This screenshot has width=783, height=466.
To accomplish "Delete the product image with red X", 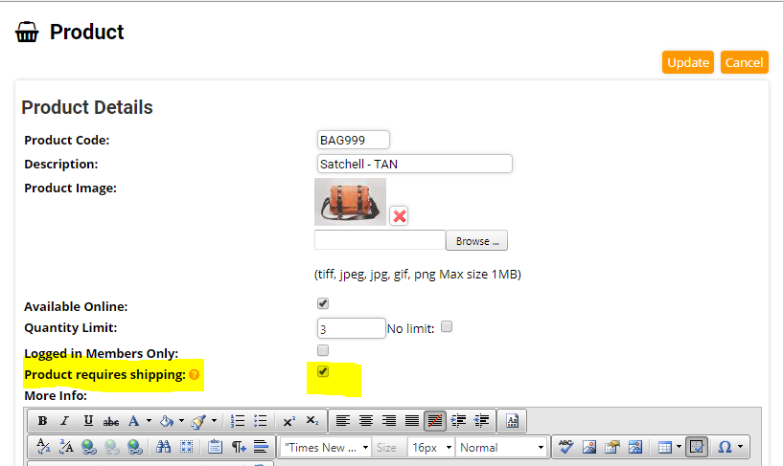I will tap(400, 215).
